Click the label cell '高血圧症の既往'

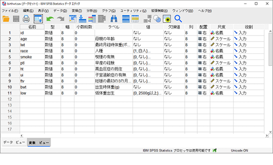pos(114,69)
